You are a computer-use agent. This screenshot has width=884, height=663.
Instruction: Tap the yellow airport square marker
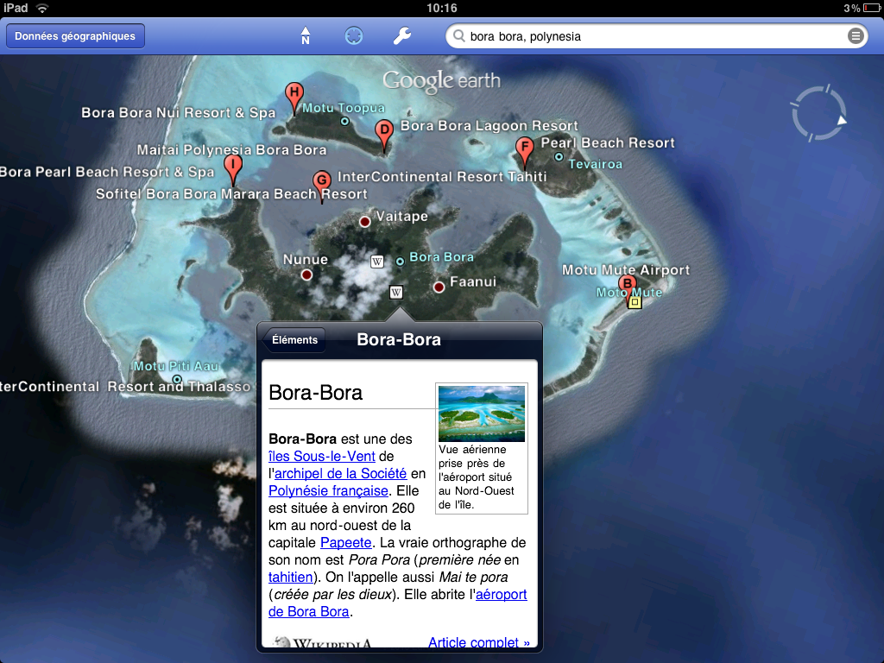pyautogui.click(x=635, y=302)
